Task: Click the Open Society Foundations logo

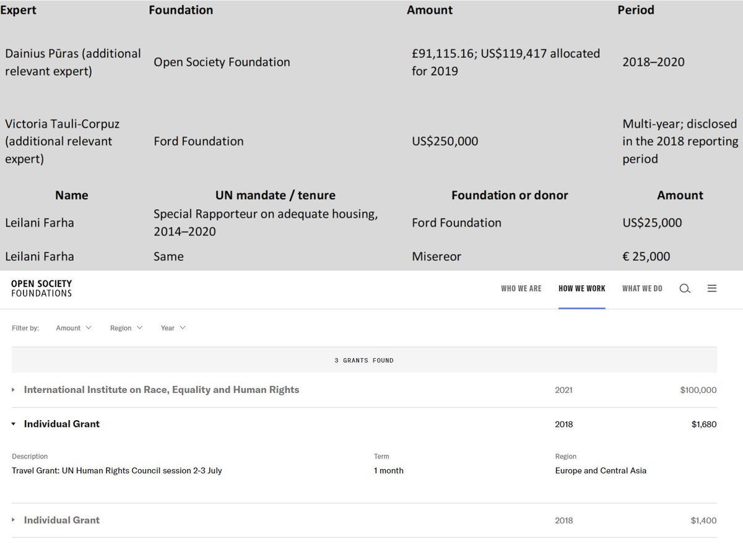Action: (x=41, y=288)
